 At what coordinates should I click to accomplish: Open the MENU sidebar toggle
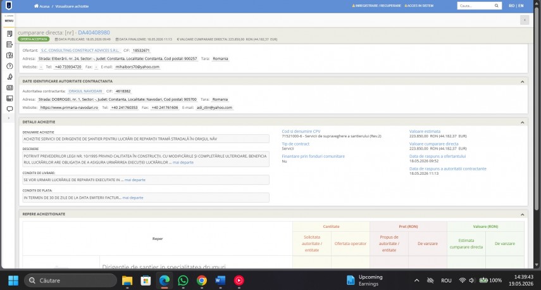click(x=9, y=20)
